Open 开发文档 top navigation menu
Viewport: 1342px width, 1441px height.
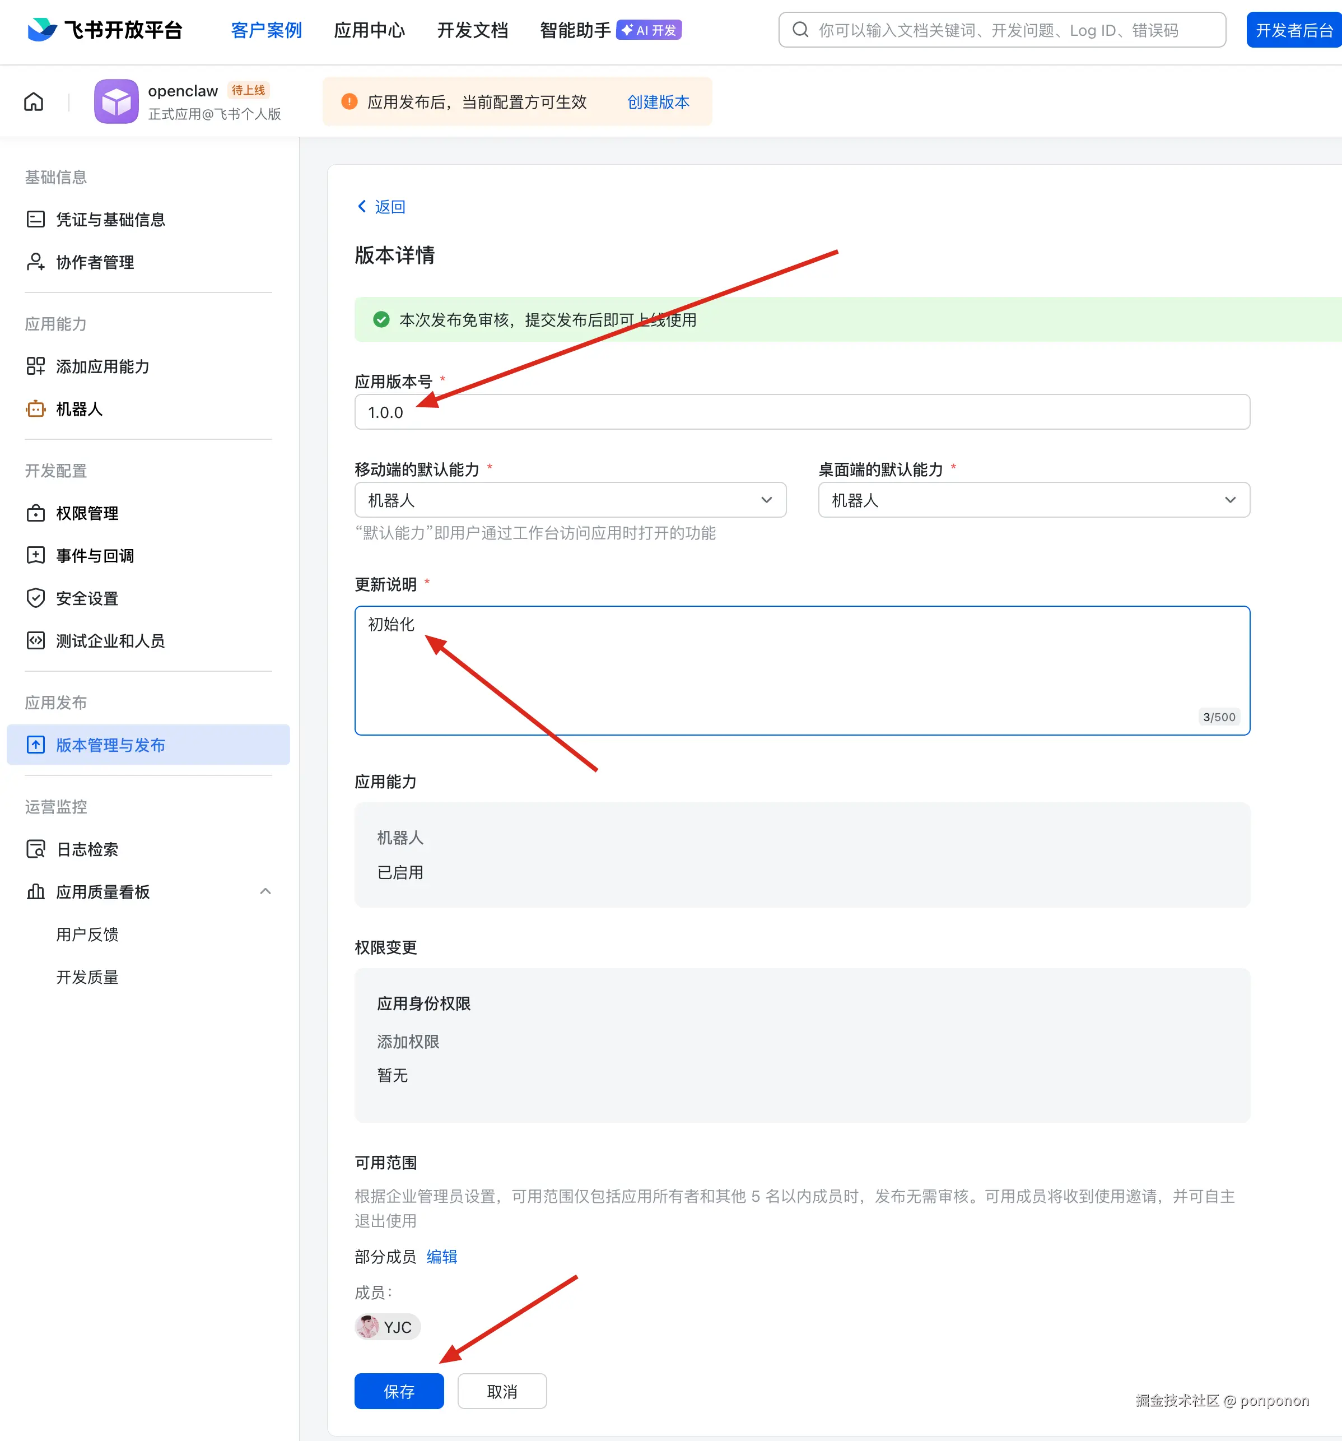point(472,30)
